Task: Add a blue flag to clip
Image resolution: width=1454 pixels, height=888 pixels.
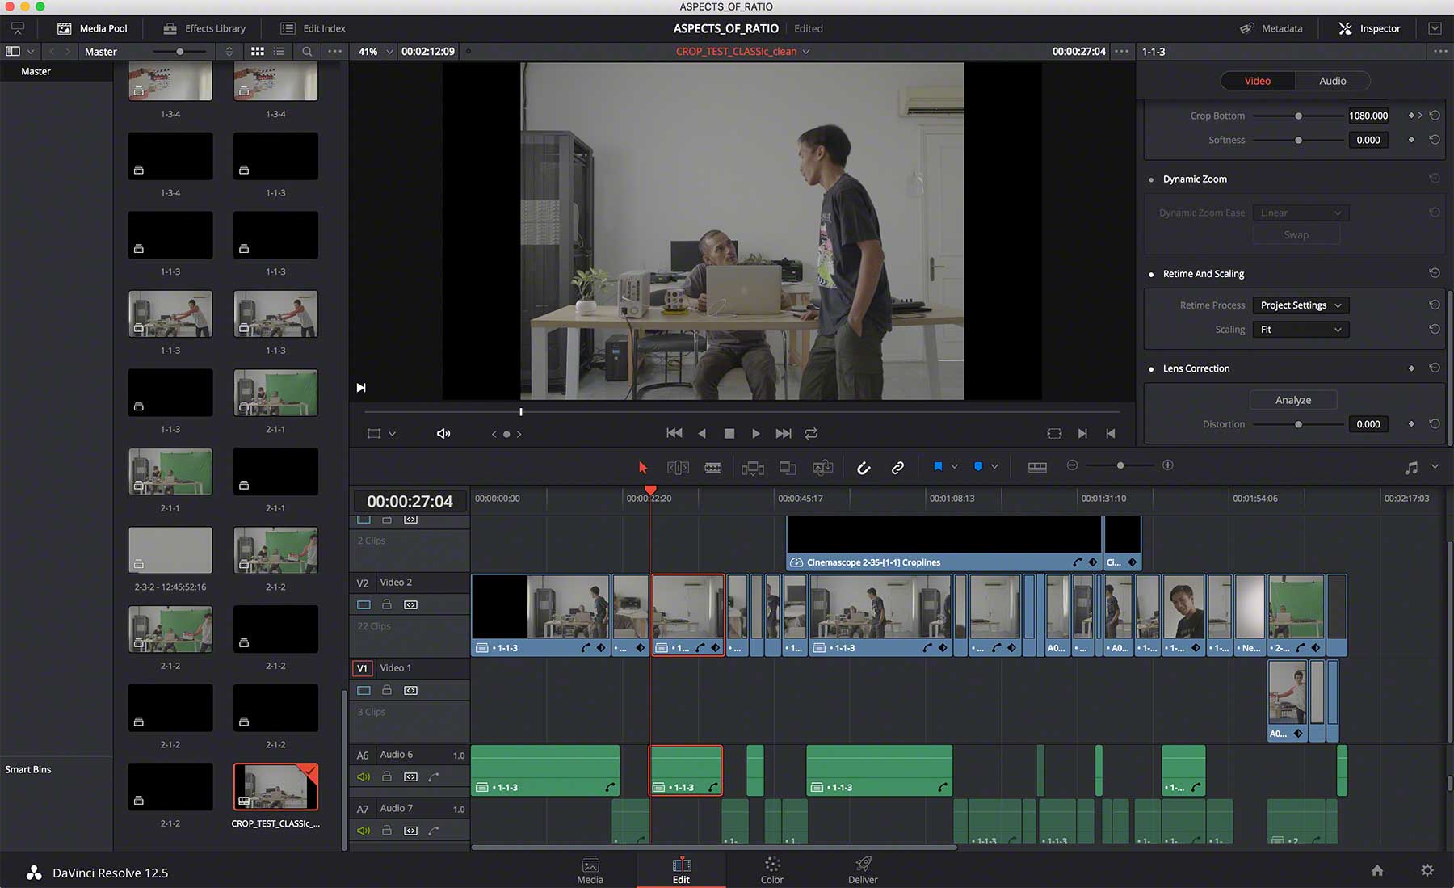Action: [938, 466]
